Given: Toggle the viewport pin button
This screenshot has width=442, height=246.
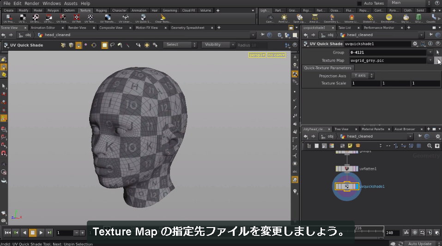Looking at the screenshot, I should click(x=262, y=35).
